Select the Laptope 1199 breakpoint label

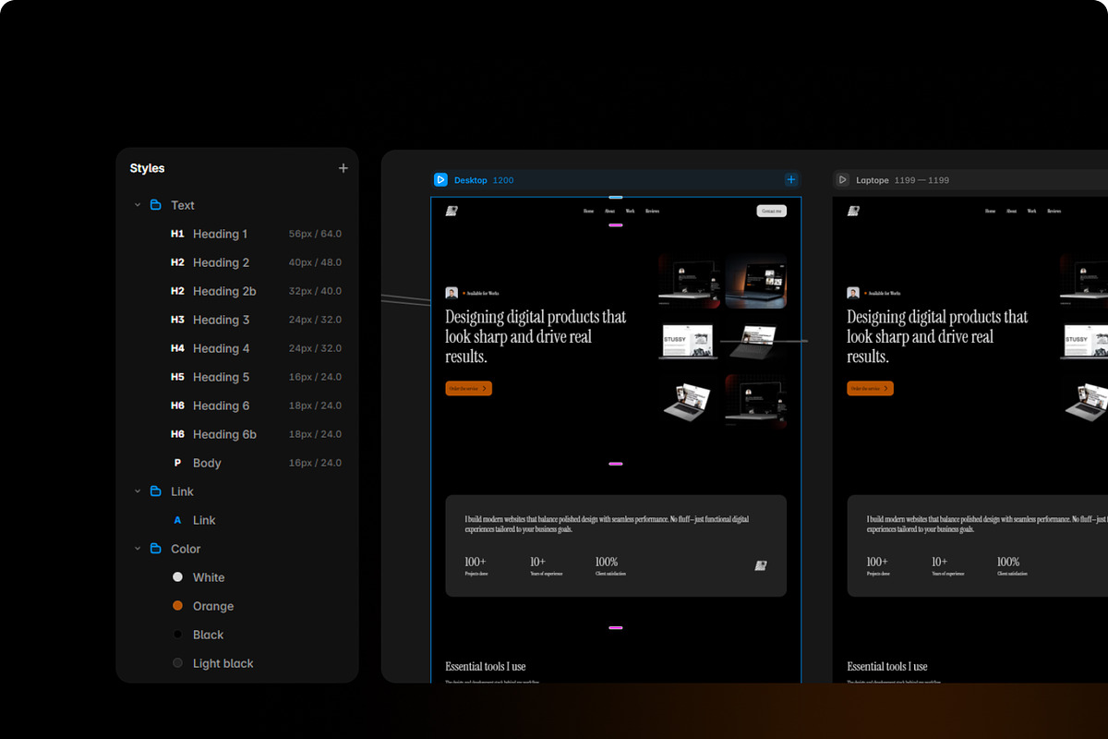pyautogui.click(x=902, y=180)
